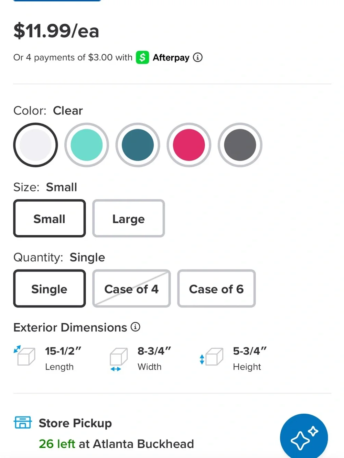Tap the Width dimension cube icon

tap(118, 359)
